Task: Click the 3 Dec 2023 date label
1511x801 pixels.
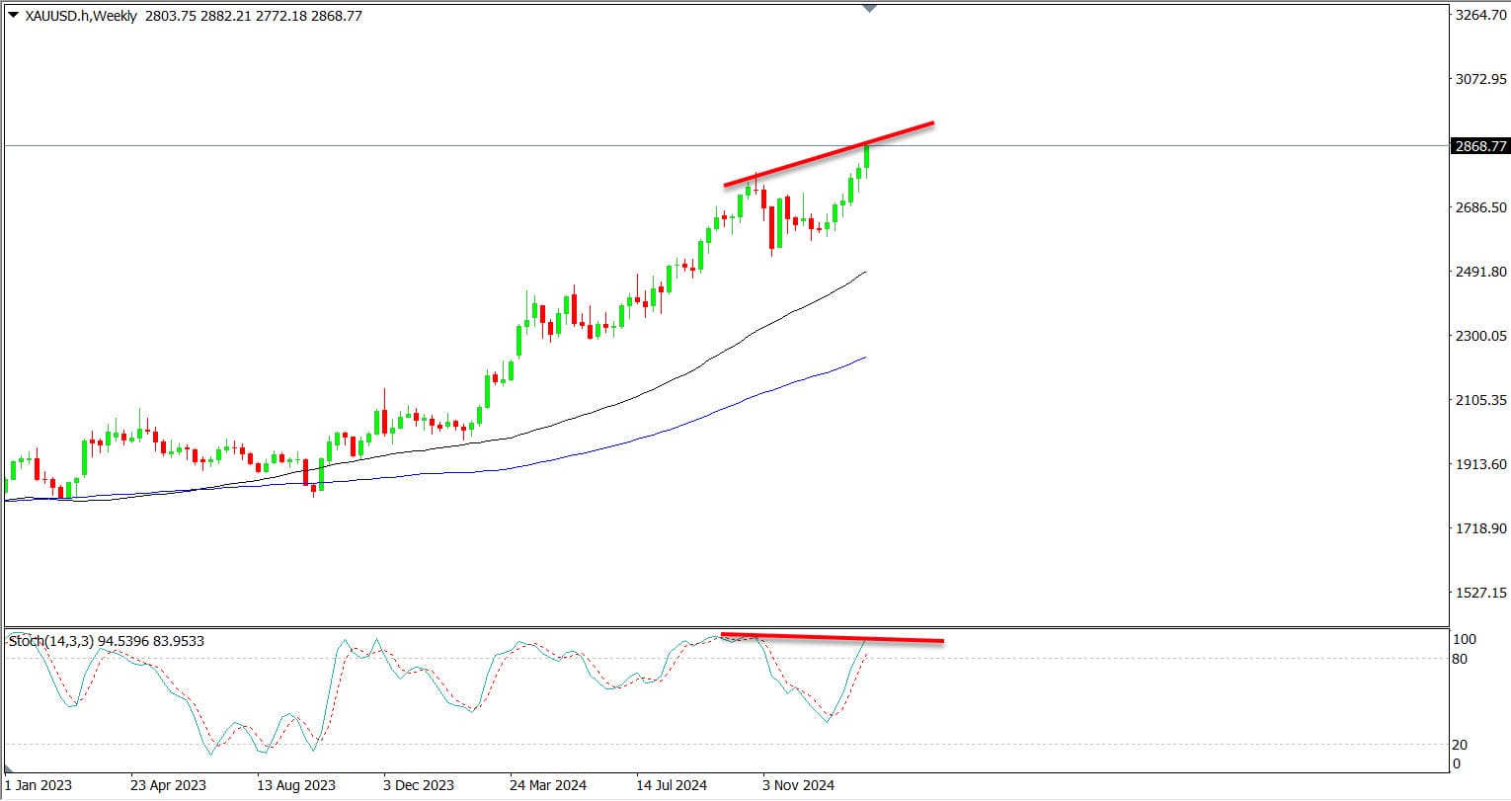Action: [x=419, y=785]
